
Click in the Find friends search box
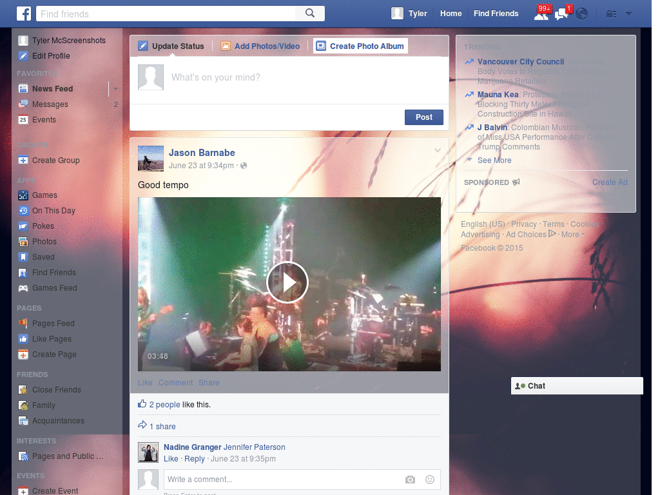pyautogui.click(x=166, y=14)
